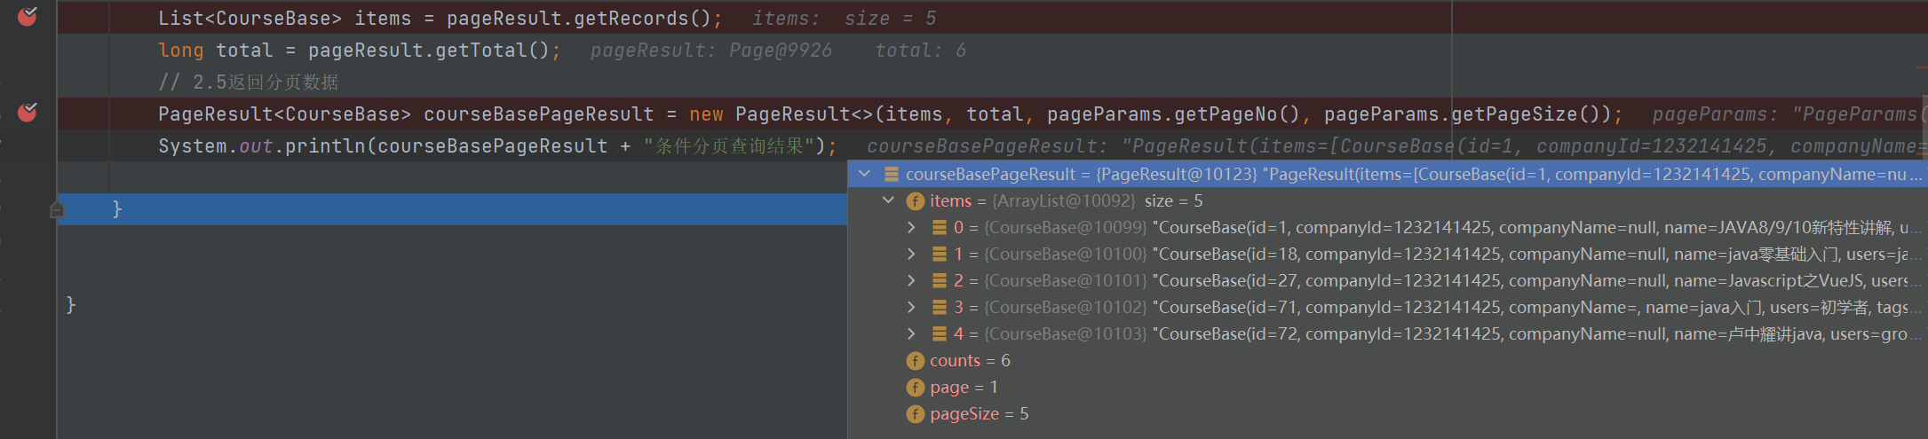The image size is (1928, 439).
Task: Select row with id=18 java零基础入门
Action: tap(1387, 254)
